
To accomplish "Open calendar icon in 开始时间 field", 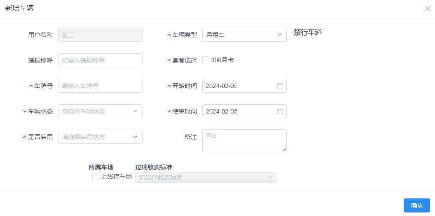I will [280, 86].
